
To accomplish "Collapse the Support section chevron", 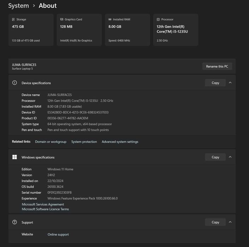I will [230, 222].
